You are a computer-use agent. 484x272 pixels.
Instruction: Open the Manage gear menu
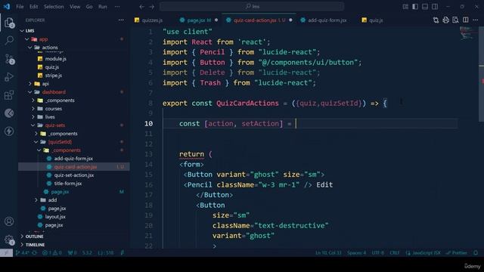point(9,240)
